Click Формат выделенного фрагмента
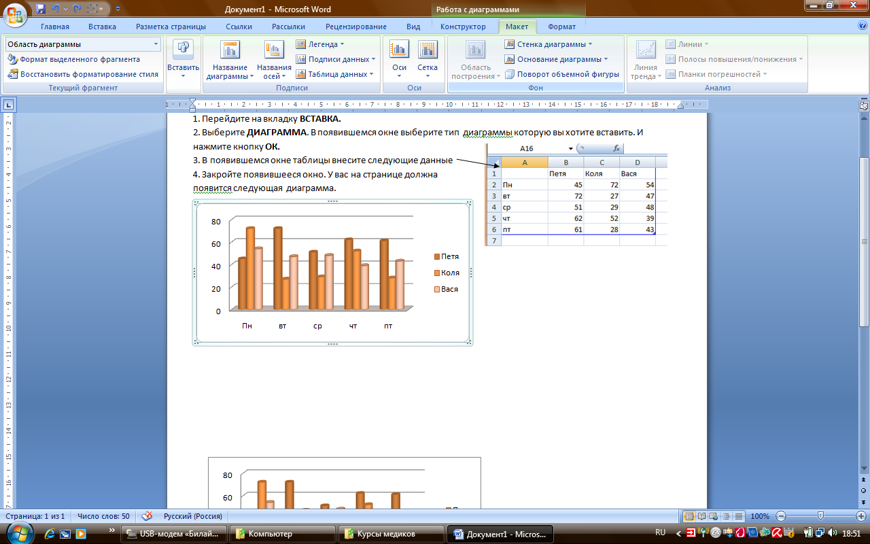The height and width of the screenshot is (544, 870). coord(74,59)
